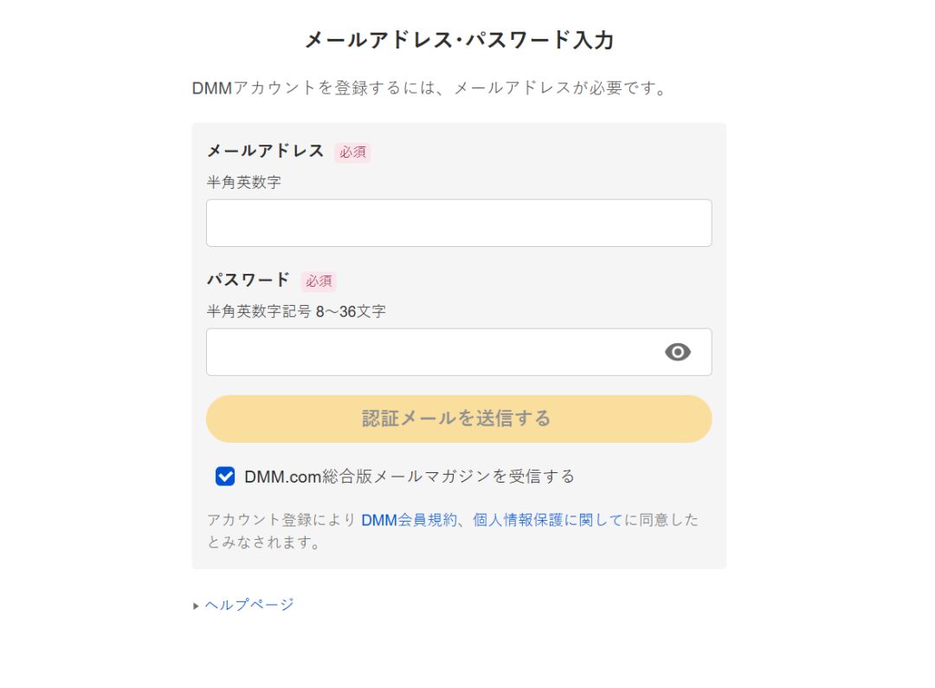Click the small triangle beside ヘルプページ

pos(197,606)
